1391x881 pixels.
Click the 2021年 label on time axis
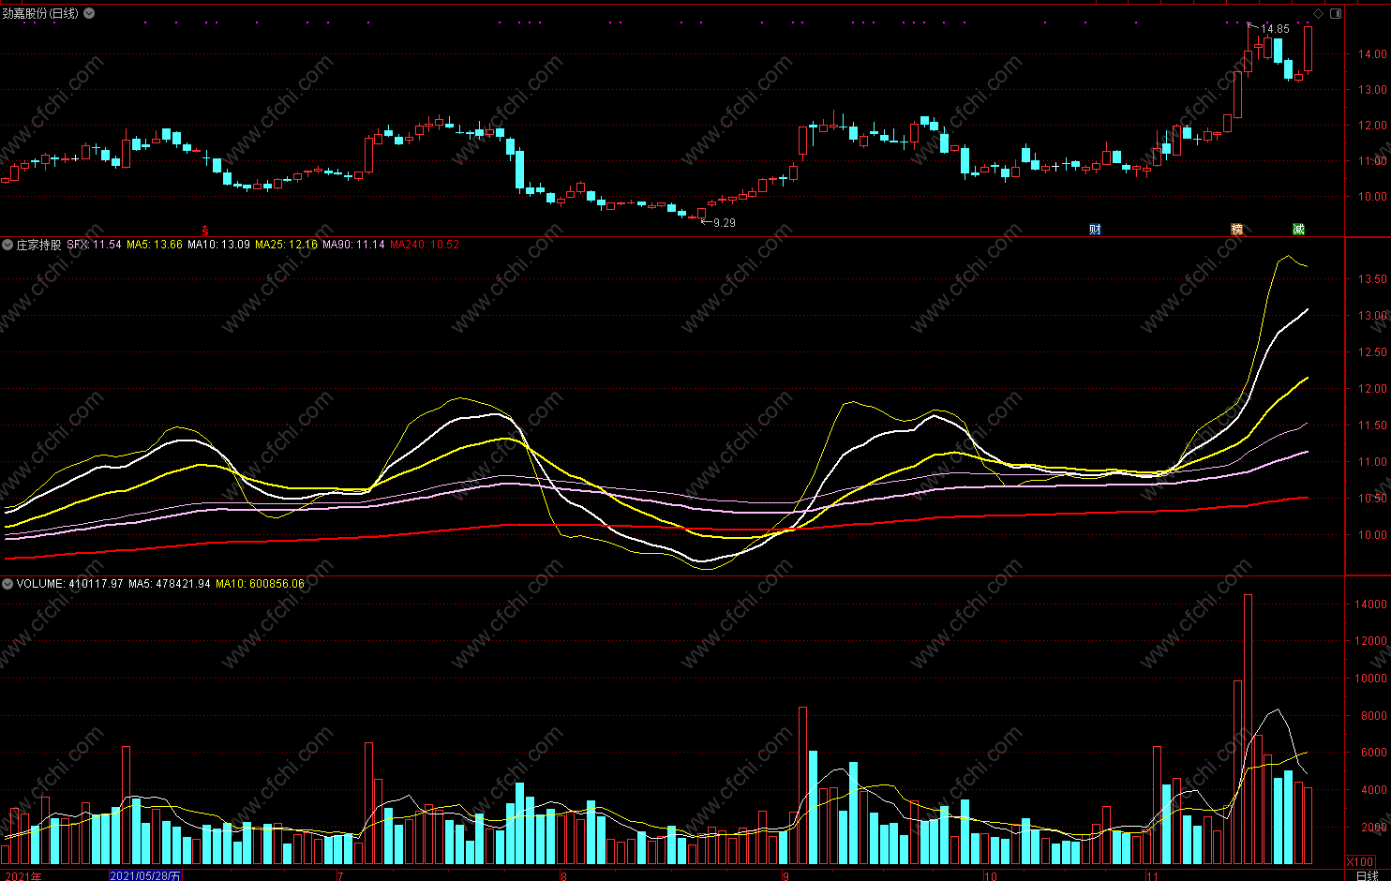[22, 875]
